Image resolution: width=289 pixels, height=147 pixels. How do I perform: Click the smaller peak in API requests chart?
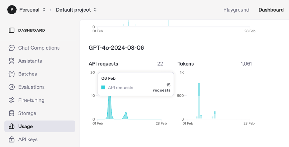tap(126, 116)
